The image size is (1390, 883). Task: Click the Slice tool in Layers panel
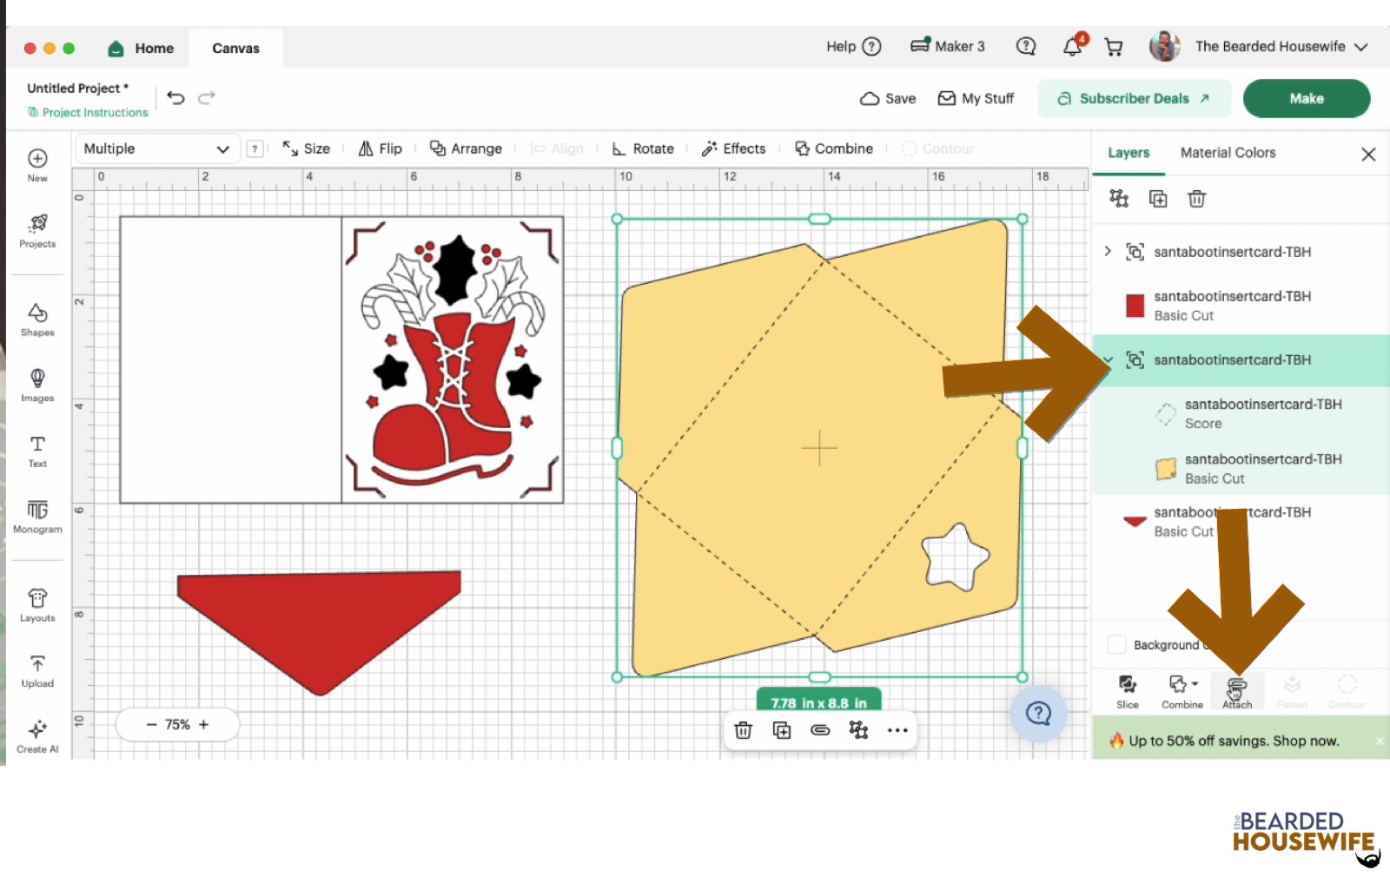pyautogui.click(x=1128, y=692)
